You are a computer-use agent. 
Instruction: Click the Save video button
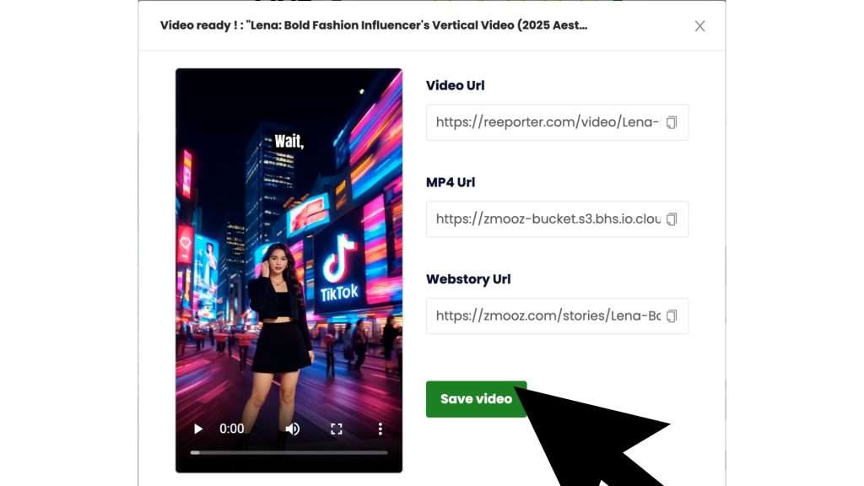[x=476, y=399]
